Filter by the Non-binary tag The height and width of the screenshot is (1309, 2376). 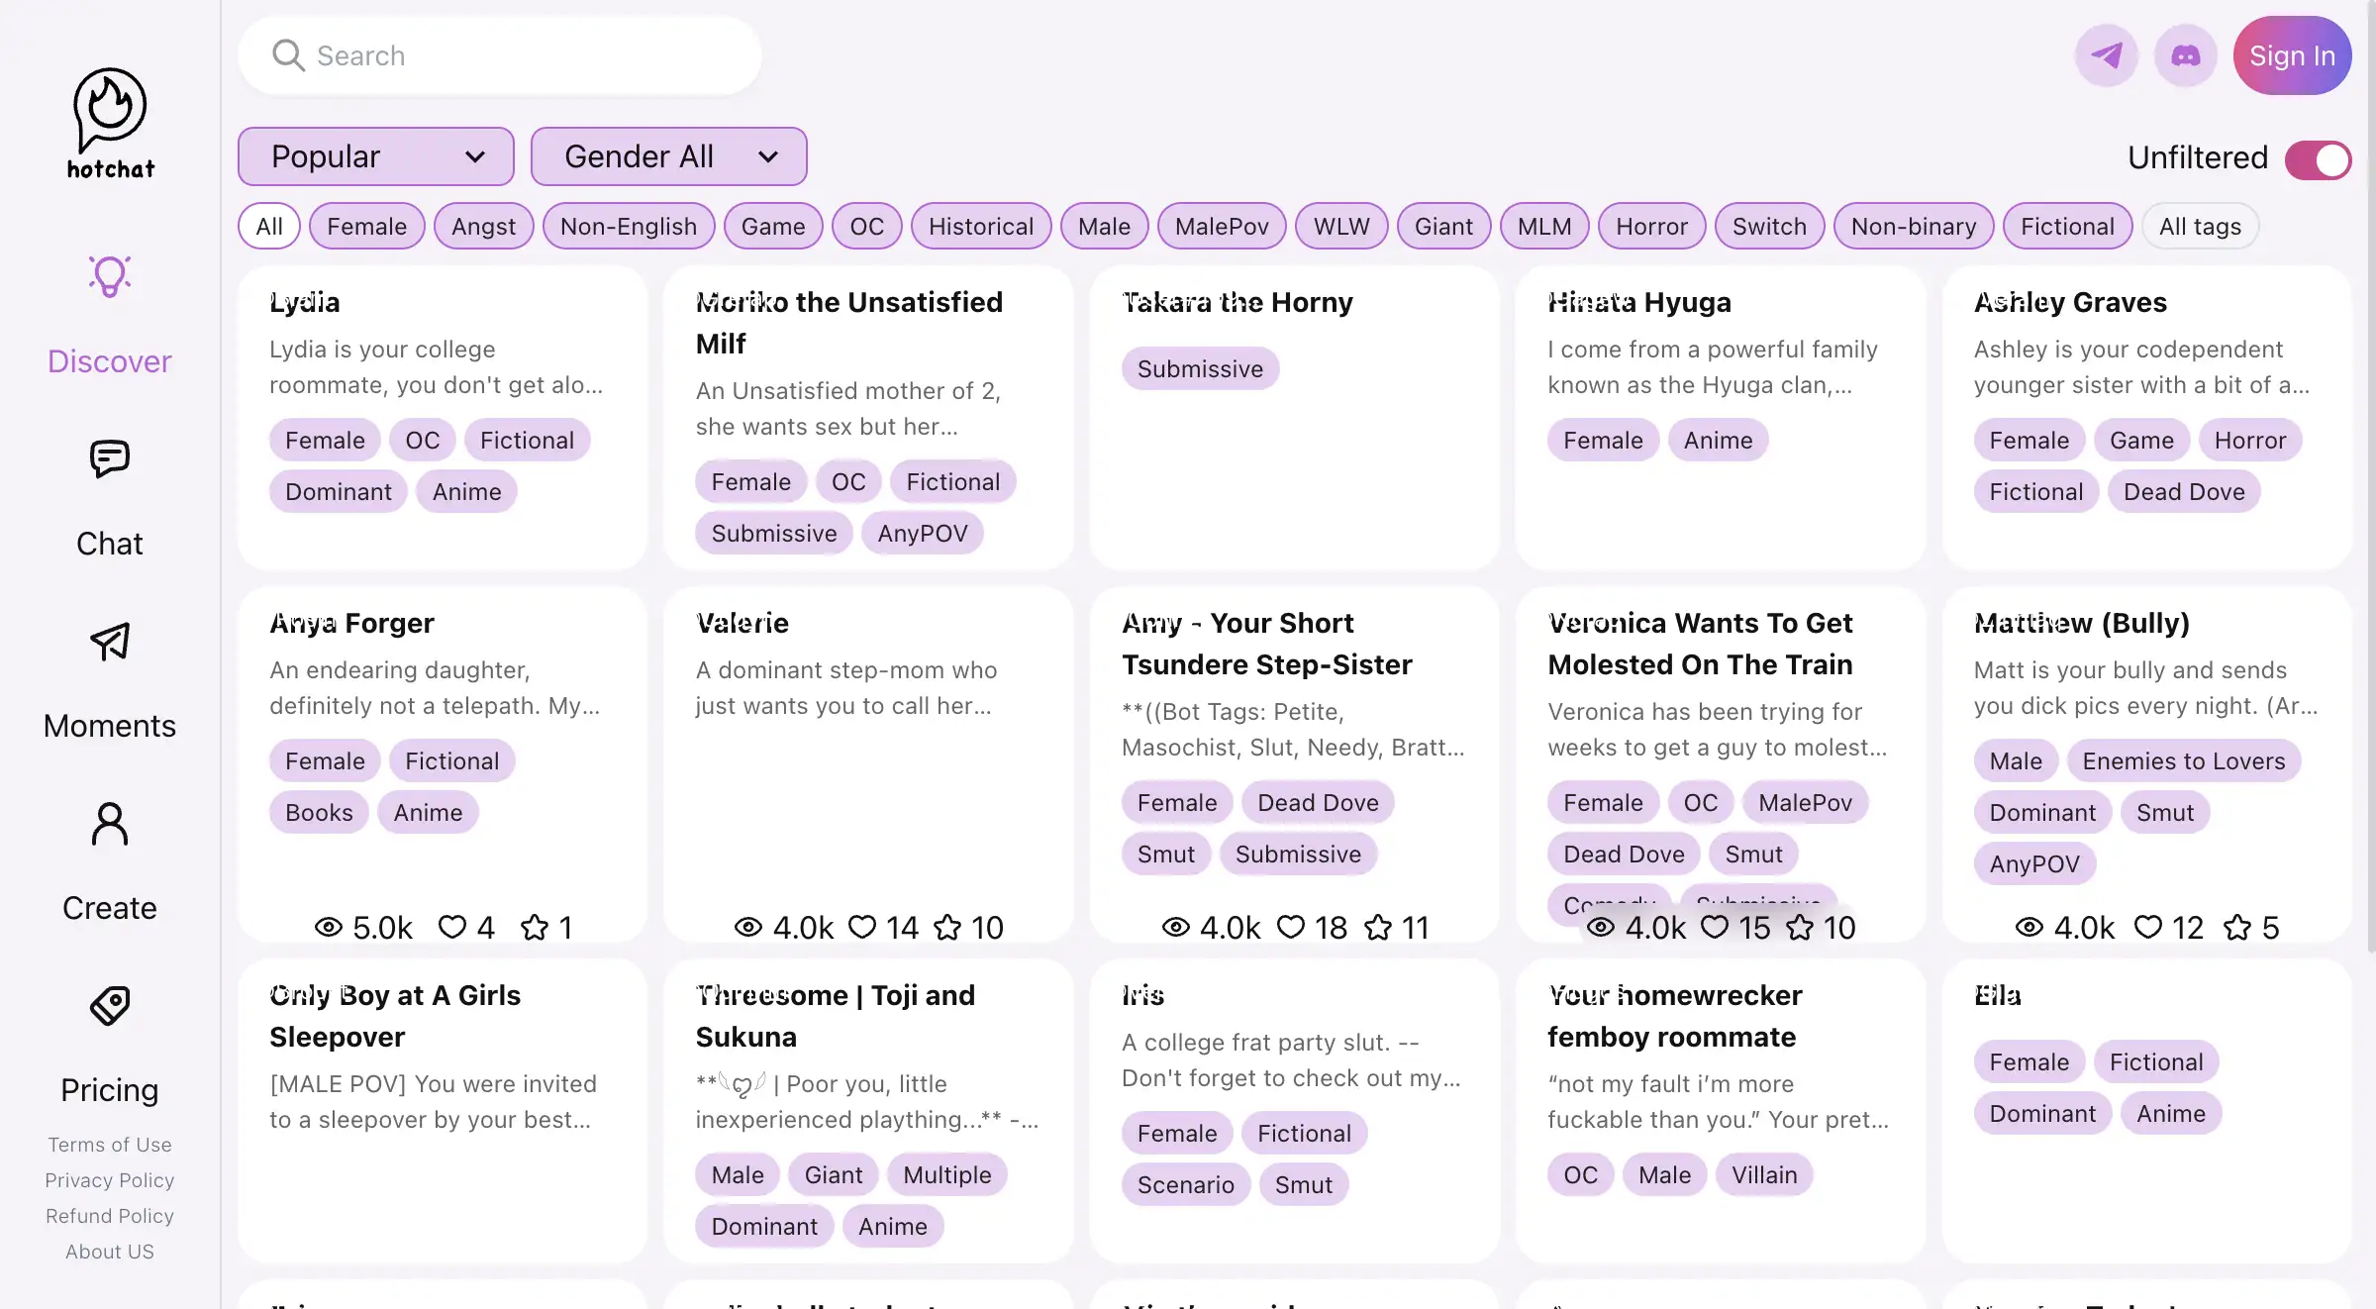point(1914,226)
